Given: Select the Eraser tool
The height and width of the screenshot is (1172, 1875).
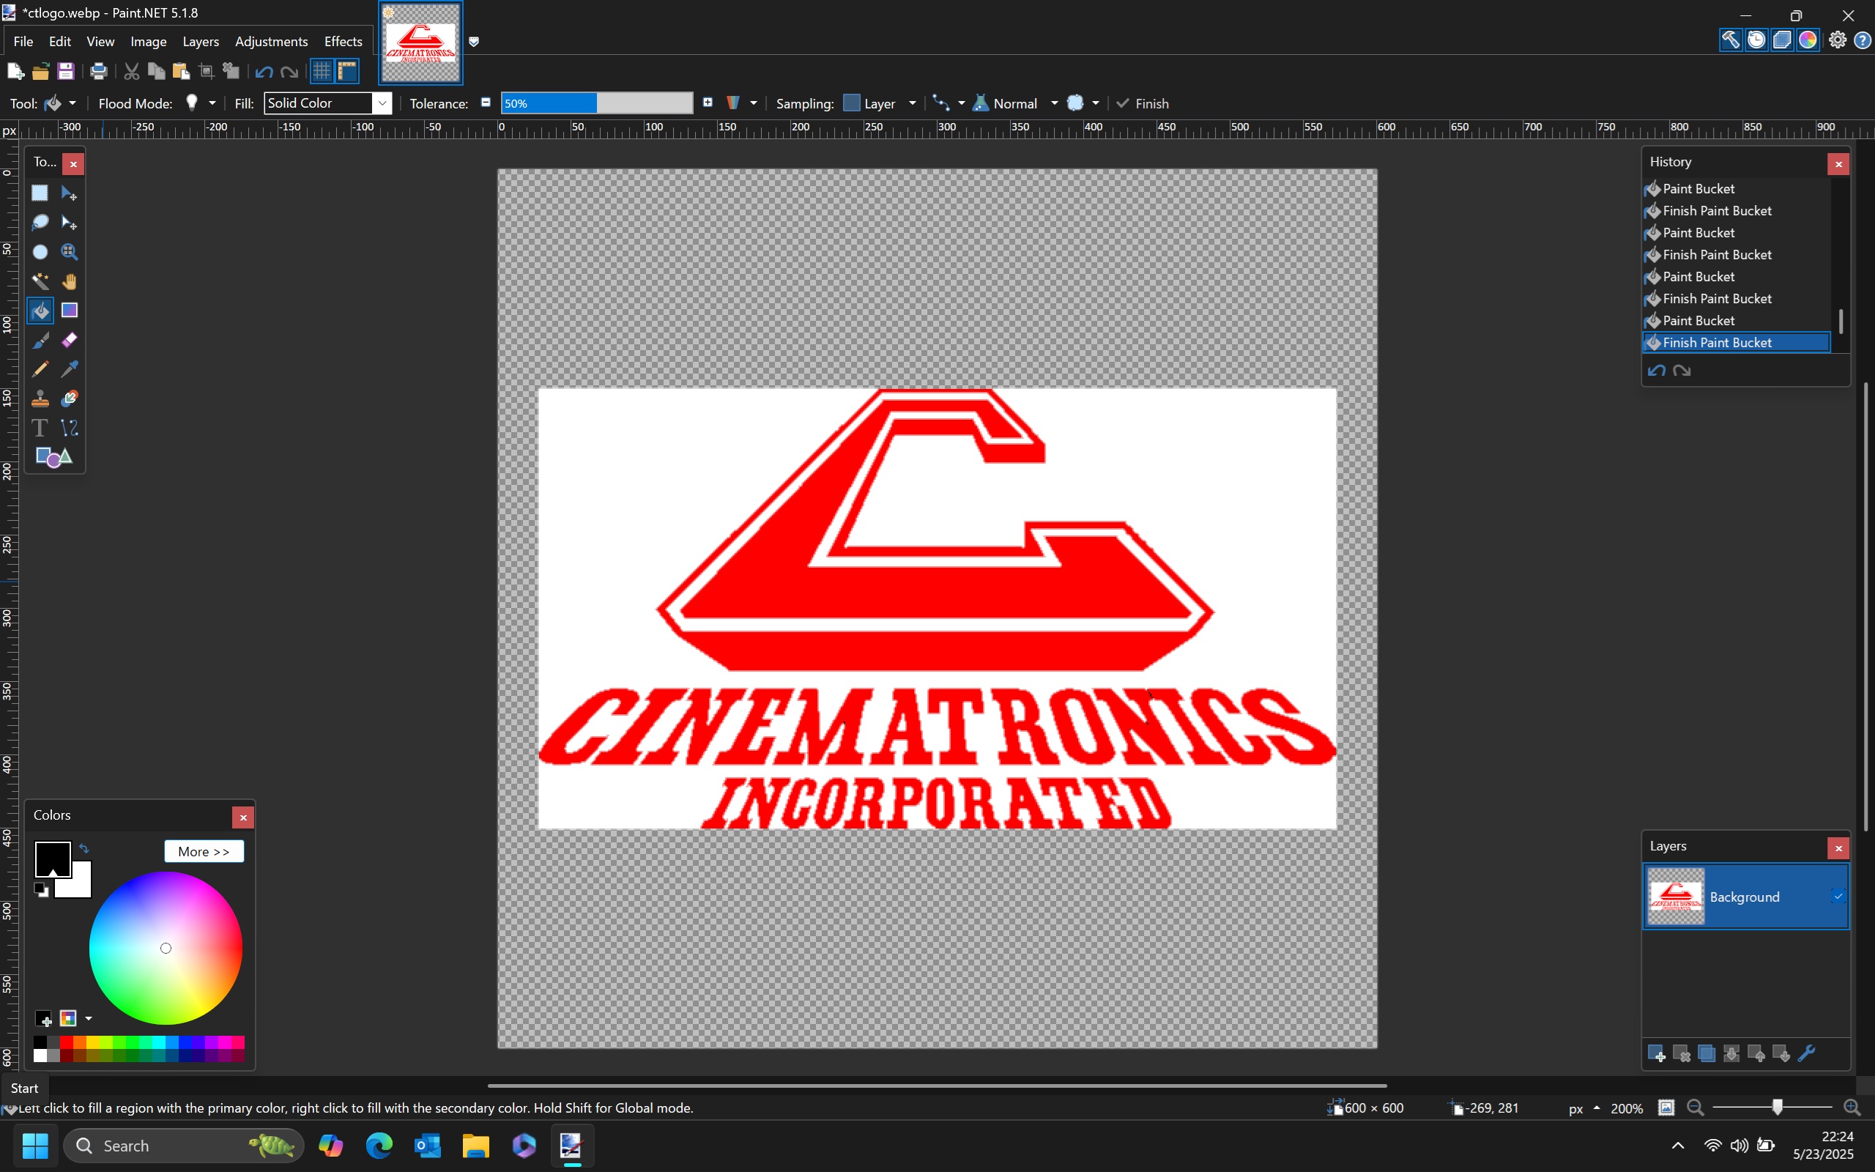Looking at the screenshot, I should [x=70, y=341].
